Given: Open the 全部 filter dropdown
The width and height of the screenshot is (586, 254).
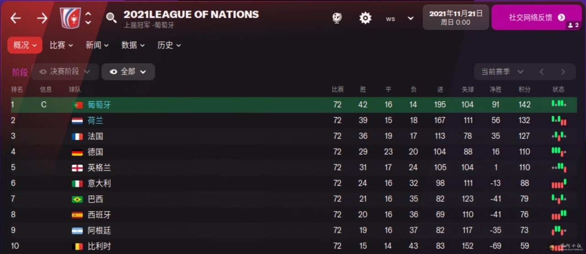Looking at the screenshot, I should (x=128, y=72).
